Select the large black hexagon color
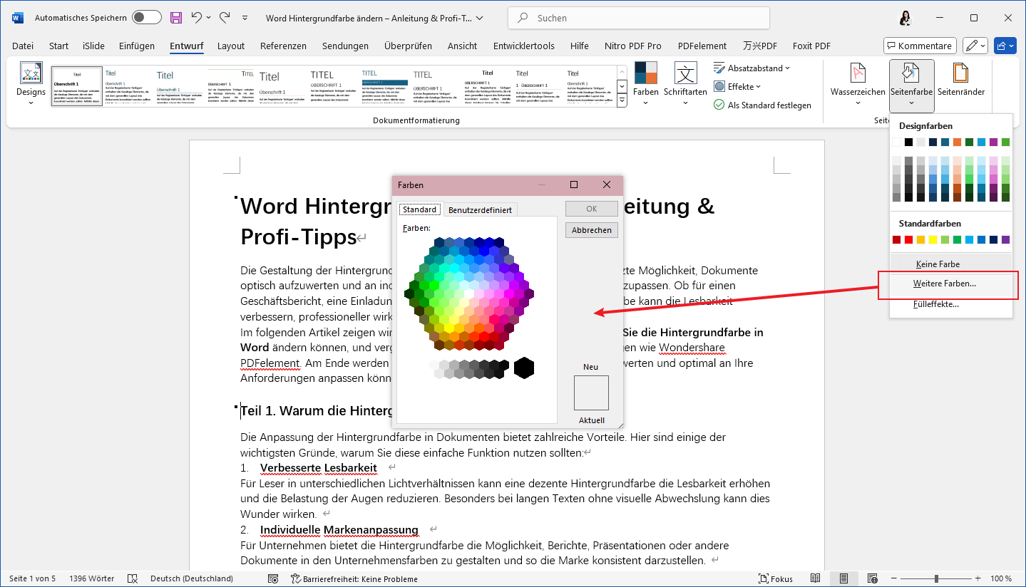Screen dimensions: 1026x587 coord(524,368)
